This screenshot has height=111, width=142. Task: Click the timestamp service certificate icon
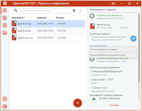(94, 99)
